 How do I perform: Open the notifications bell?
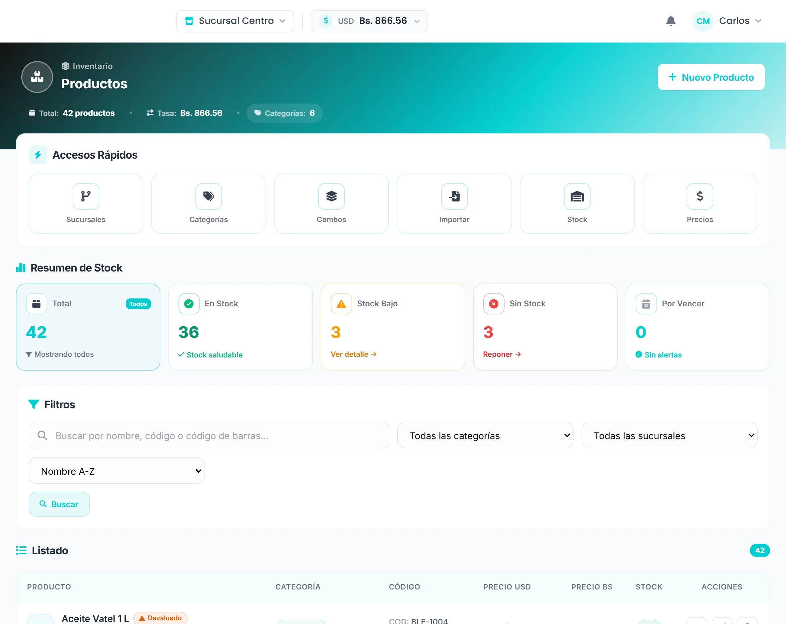[670, 21]
